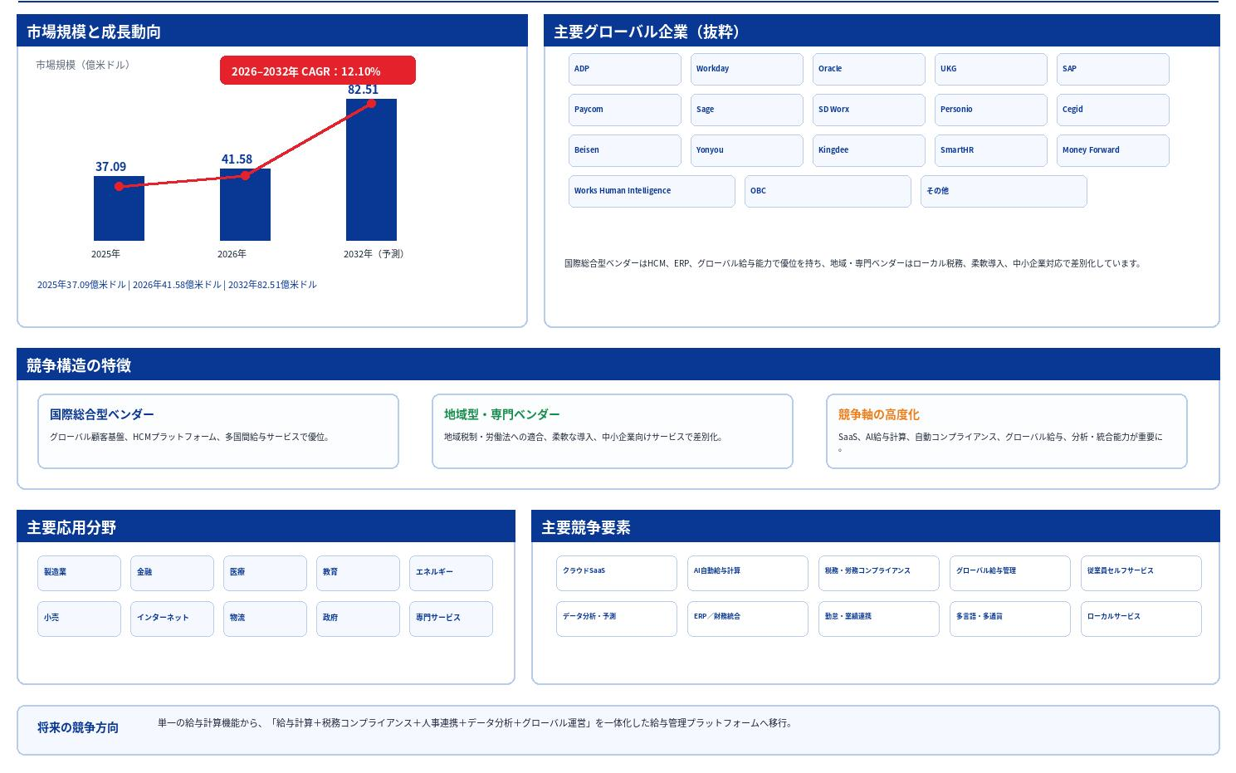Open the 競争軸の高度化 card
1236x773 pixels.
(1007, 431)
